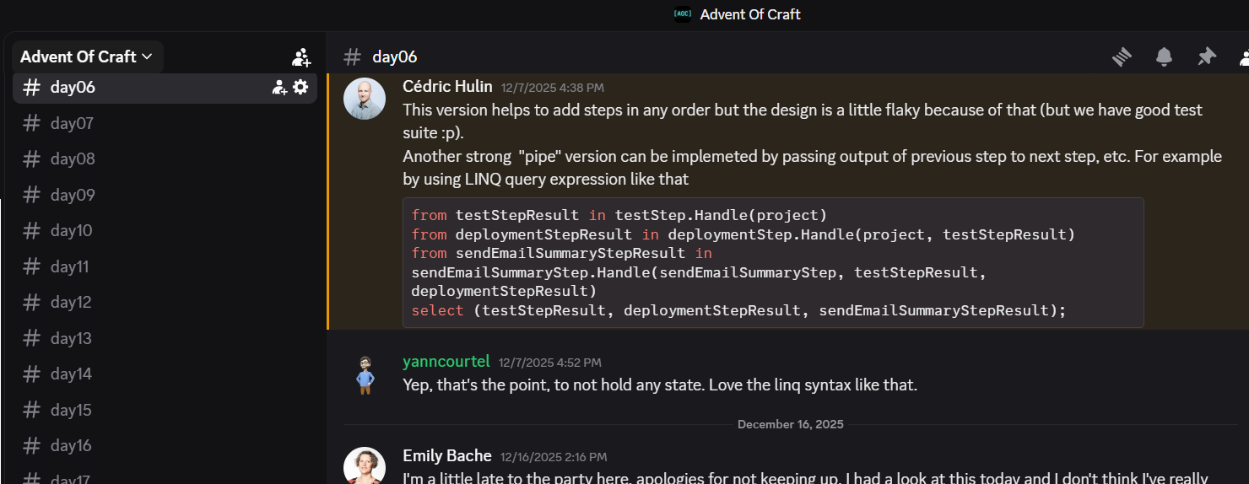Screen dimensions: 1249x484
Task: Click timestamp 12/7/2025 4:38 PM
Action: (553, 88)
